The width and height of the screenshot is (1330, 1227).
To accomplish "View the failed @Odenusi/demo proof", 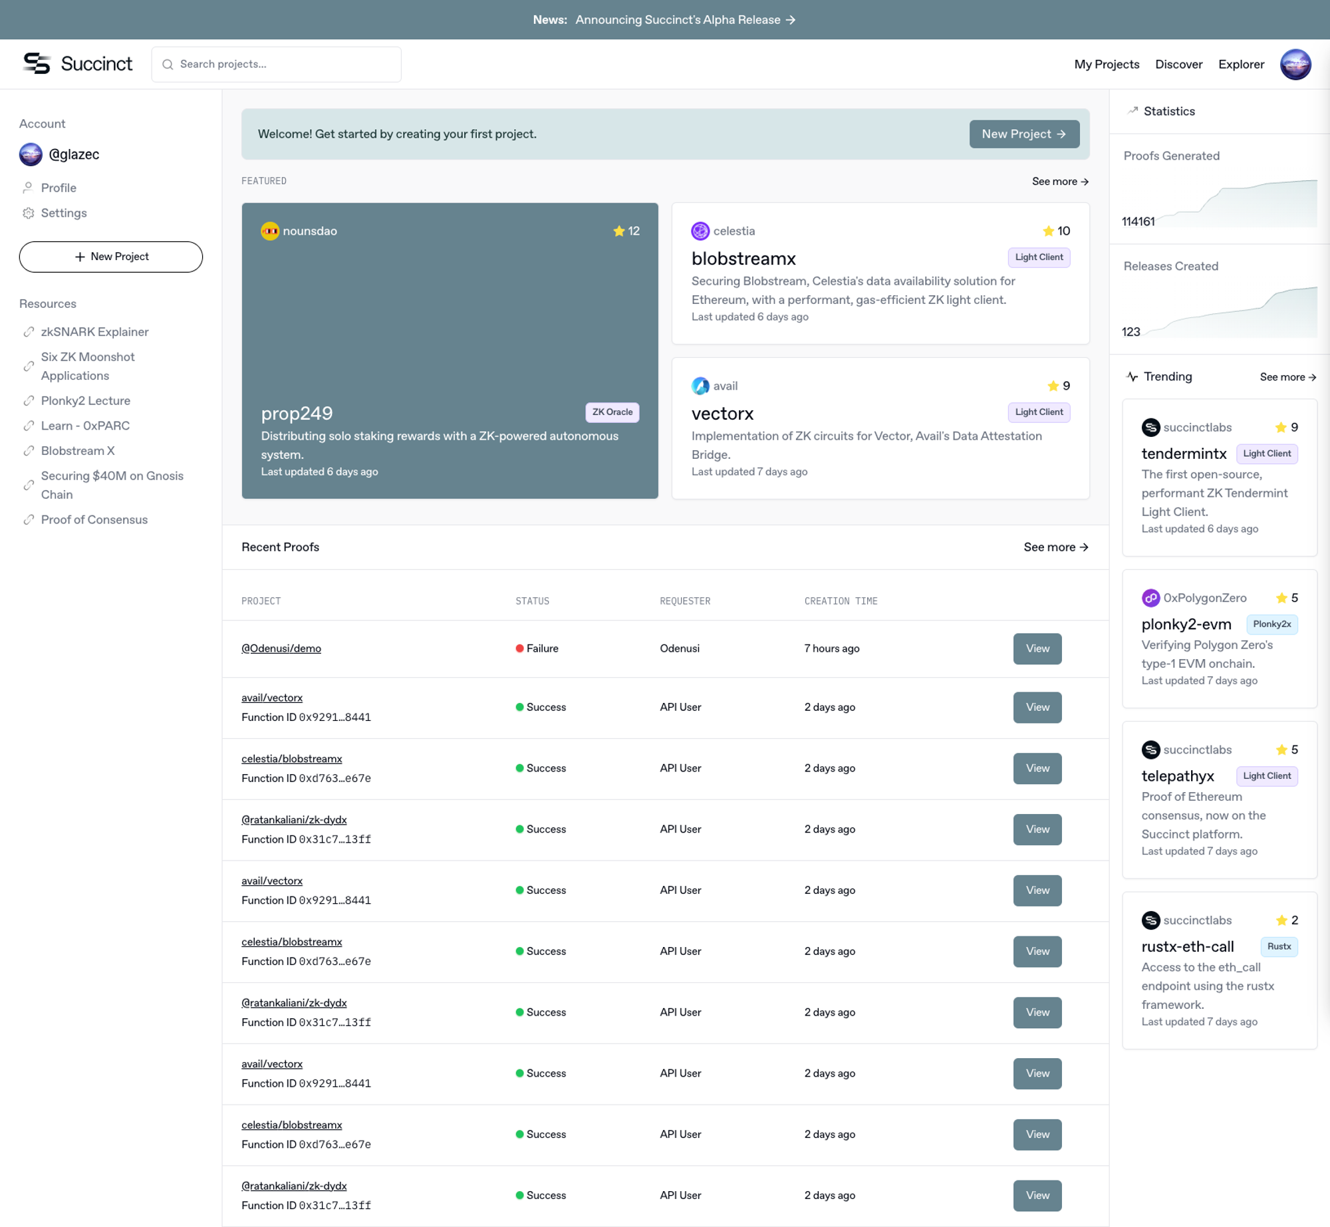I will coord(1037,648).
